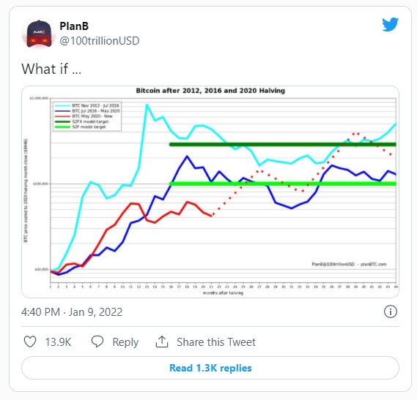Click the share upload arrow icon

tap(162, 341)
